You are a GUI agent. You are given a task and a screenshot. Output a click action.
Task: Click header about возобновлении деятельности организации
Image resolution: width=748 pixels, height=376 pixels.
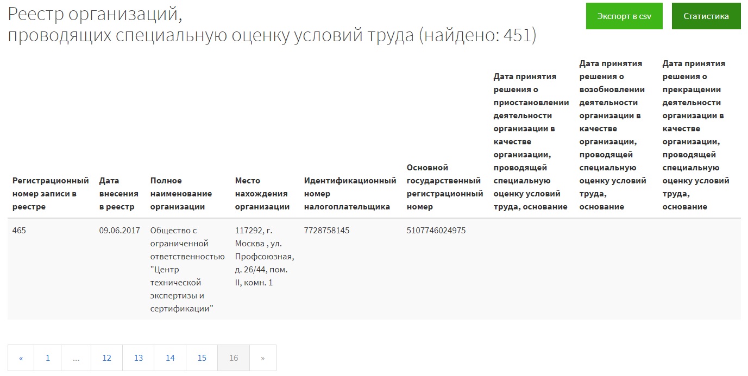click(x=613, y=135)
